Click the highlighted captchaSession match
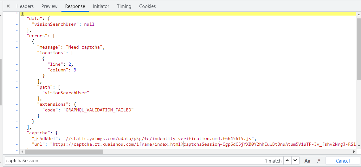361x167 pixels. tap(202, 144)
